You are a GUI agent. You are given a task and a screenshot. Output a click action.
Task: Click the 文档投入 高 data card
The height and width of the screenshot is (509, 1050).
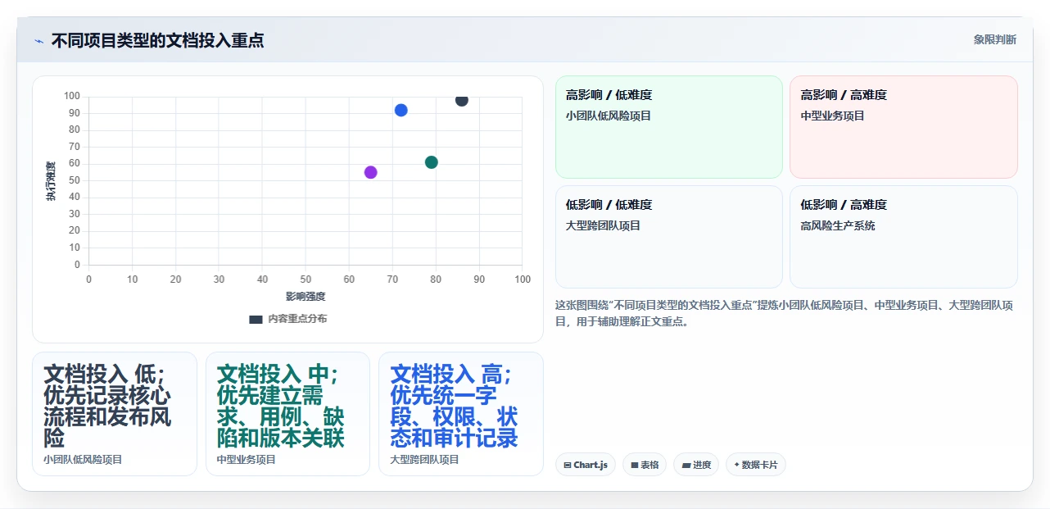[461, 414]
